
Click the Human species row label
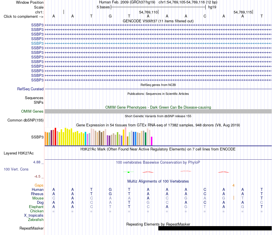pos(38,189)
